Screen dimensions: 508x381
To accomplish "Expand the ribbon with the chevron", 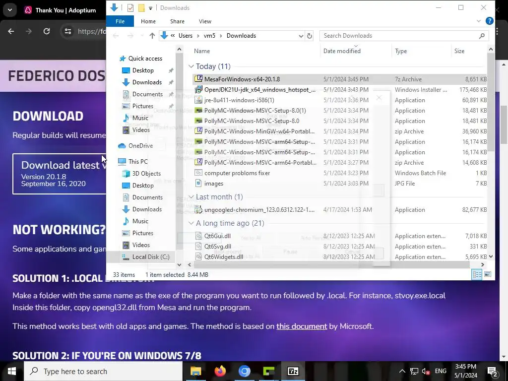I will click(479, 21).
